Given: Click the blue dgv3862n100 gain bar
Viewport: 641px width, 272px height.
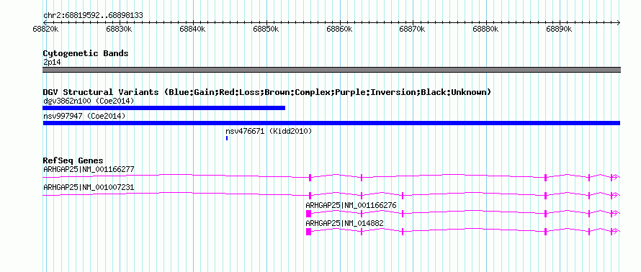Looking at the screenshot, I should 163,108.
